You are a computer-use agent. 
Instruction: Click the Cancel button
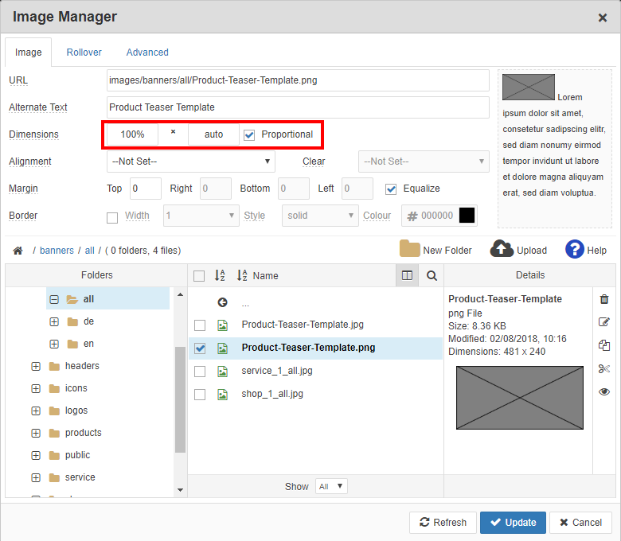point(580,523)
